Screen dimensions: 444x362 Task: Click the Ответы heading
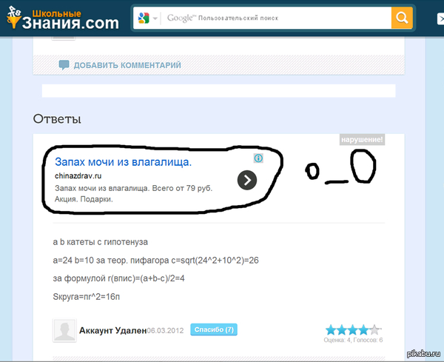click(x=57, y=119)
